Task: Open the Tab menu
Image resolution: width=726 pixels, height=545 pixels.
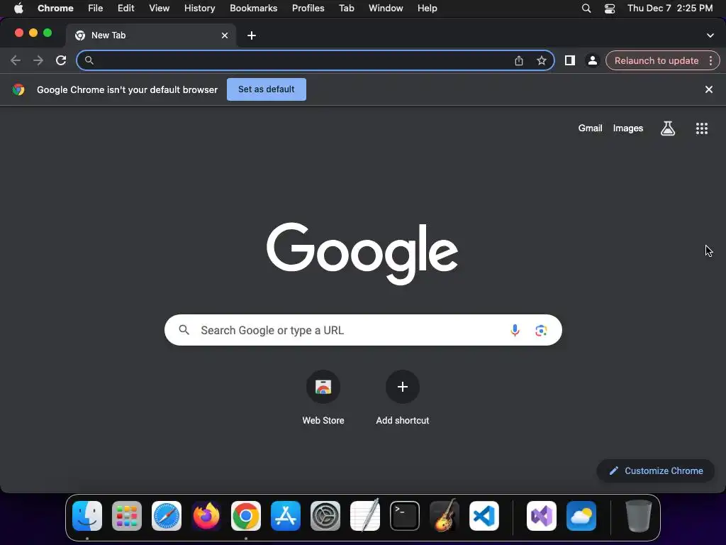Action: click(x=346, y=9)
